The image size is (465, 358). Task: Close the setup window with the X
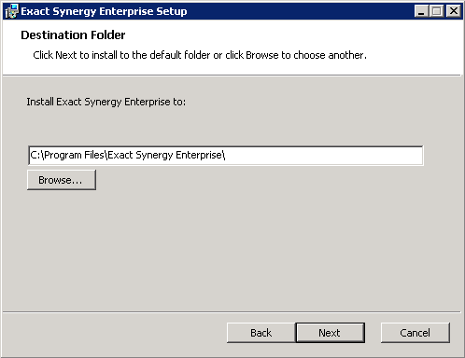(454, 11)
